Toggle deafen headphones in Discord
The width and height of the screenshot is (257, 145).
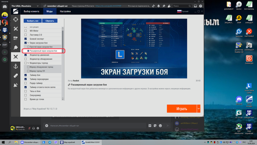(34, 128)
